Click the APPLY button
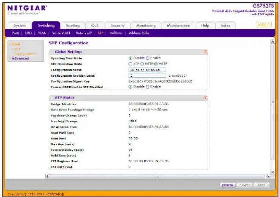The image size is (279, 197). tap(261, 185)
